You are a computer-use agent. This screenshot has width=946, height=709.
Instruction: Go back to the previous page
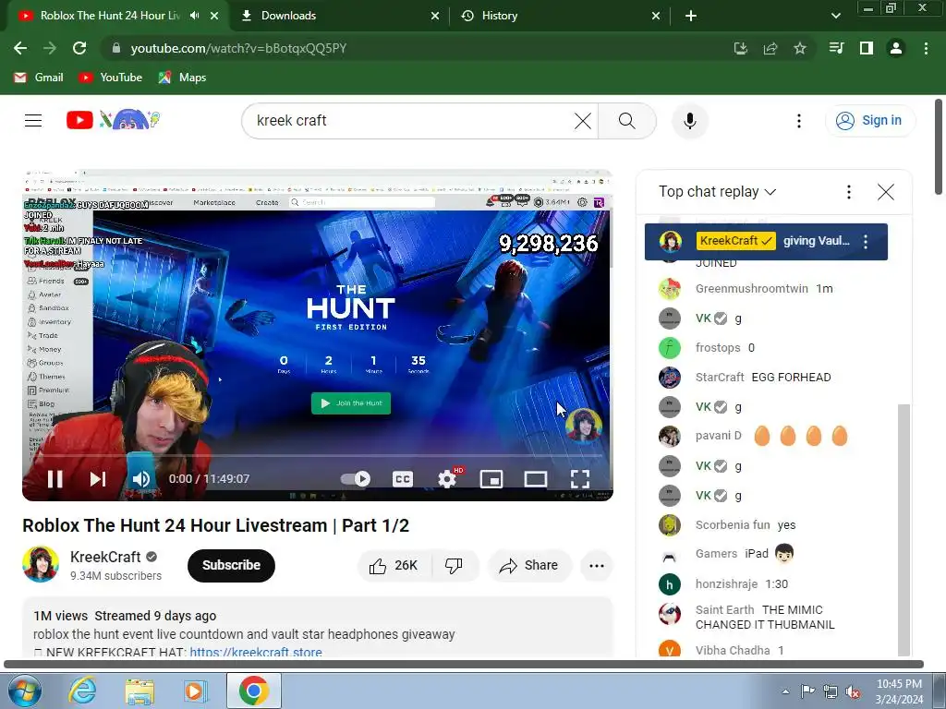click(x=20, y=48)
